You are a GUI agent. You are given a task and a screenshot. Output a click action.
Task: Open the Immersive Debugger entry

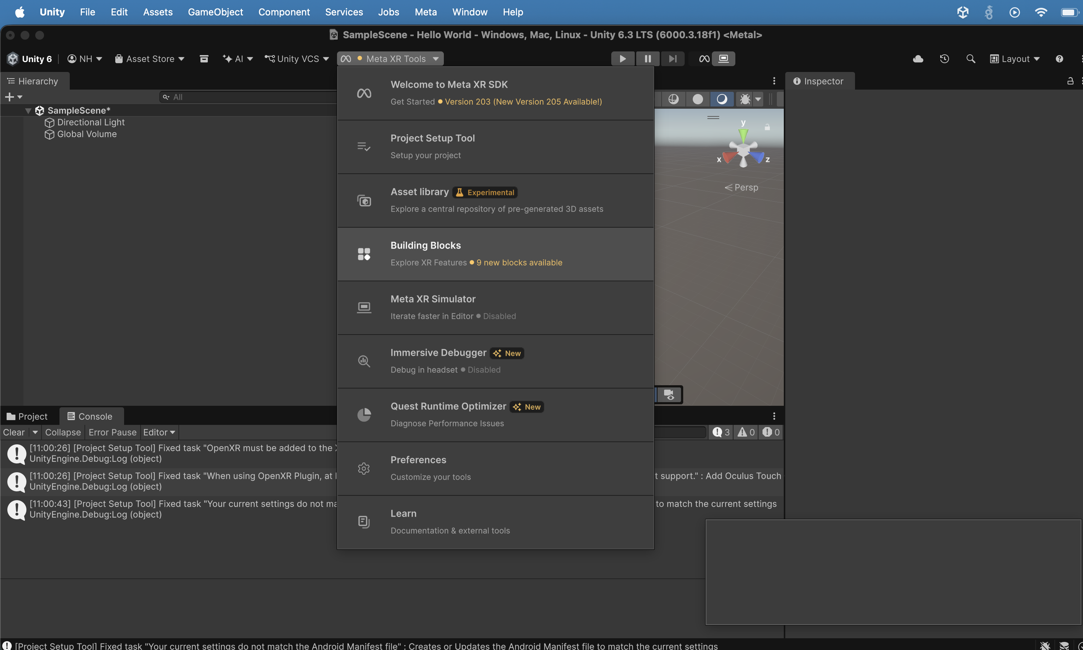[x=495, y=361]
